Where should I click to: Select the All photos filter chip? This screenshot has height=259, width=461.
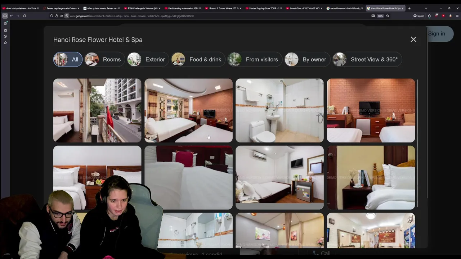tap(68, 59)
